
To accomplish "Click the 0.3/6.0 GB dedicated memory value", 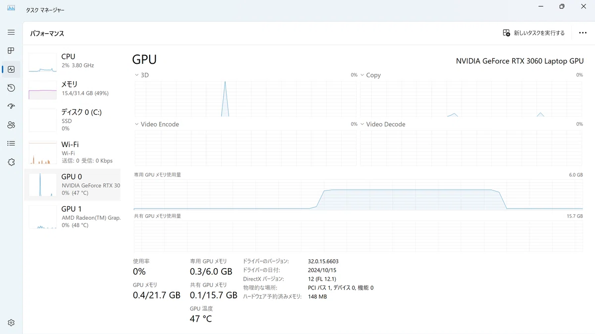I will pos(211,272).
